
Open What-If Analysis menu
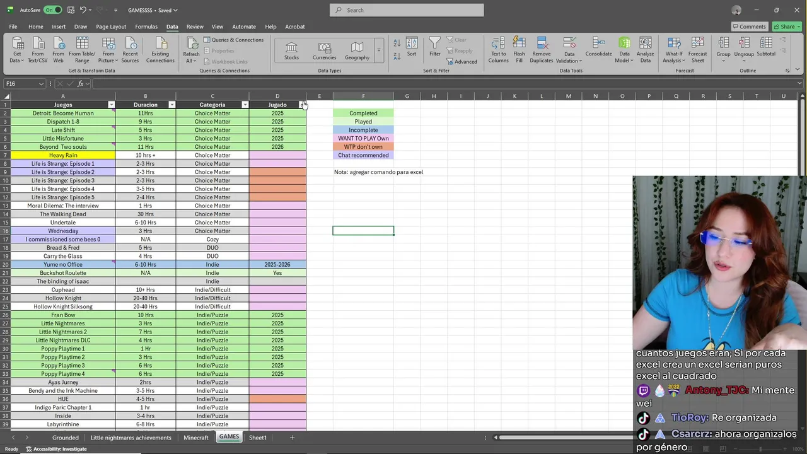click(673, 50)
